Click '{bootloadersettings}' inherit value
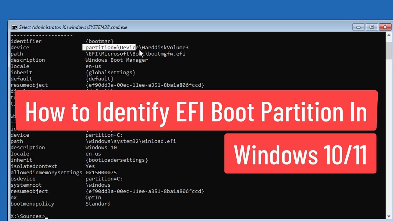Image resolution: width=393 pixels, height=221 pixels. [117, 160]
